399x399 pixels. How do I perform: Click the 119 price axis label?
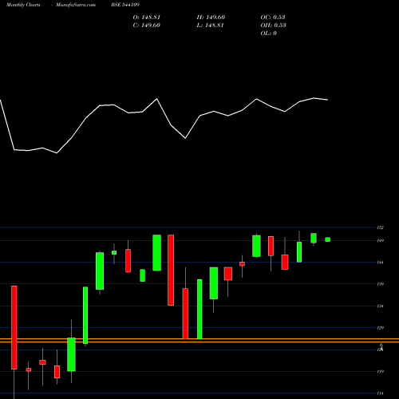click(381, 371)
